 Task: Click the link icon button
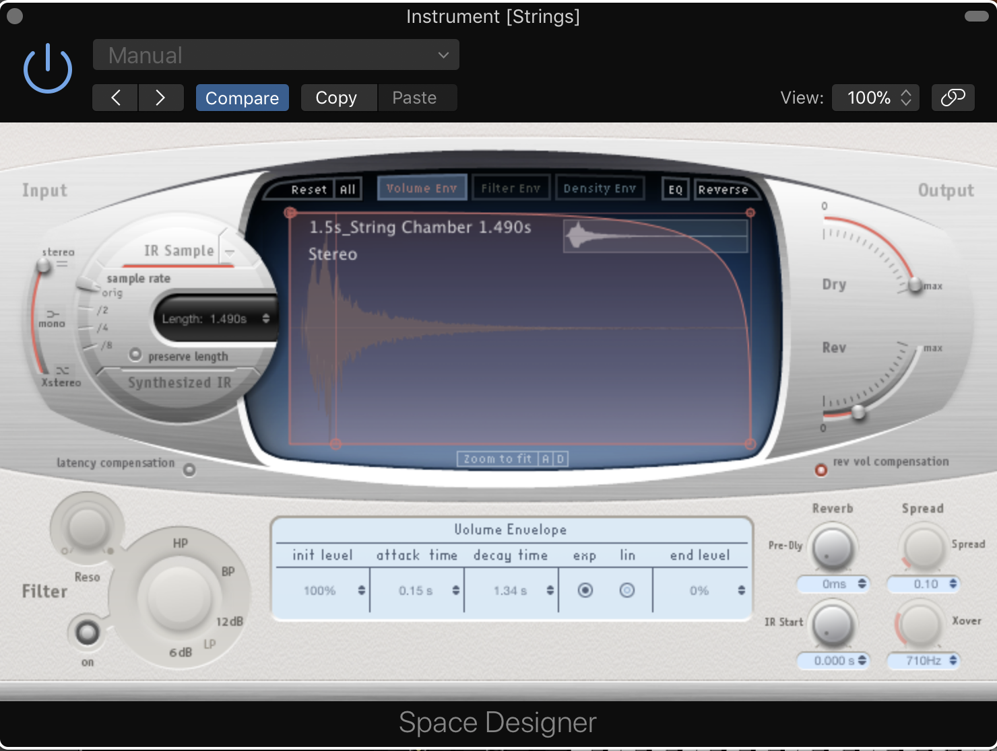[x=953, y=98]
